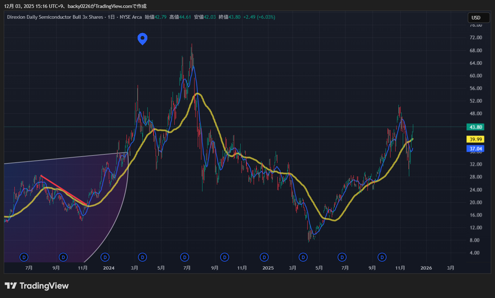Click the Direxion Daily Semiconductor Bull 3x Shares title

point(55,17)
